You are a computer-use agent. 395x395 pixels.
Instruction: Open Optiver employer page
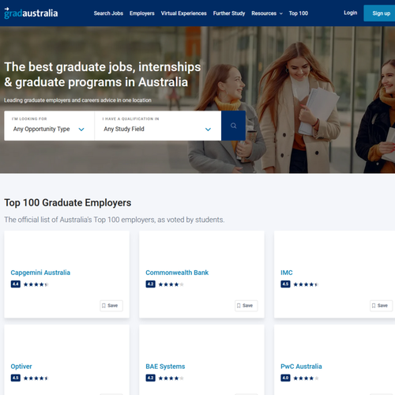point(21,367)
